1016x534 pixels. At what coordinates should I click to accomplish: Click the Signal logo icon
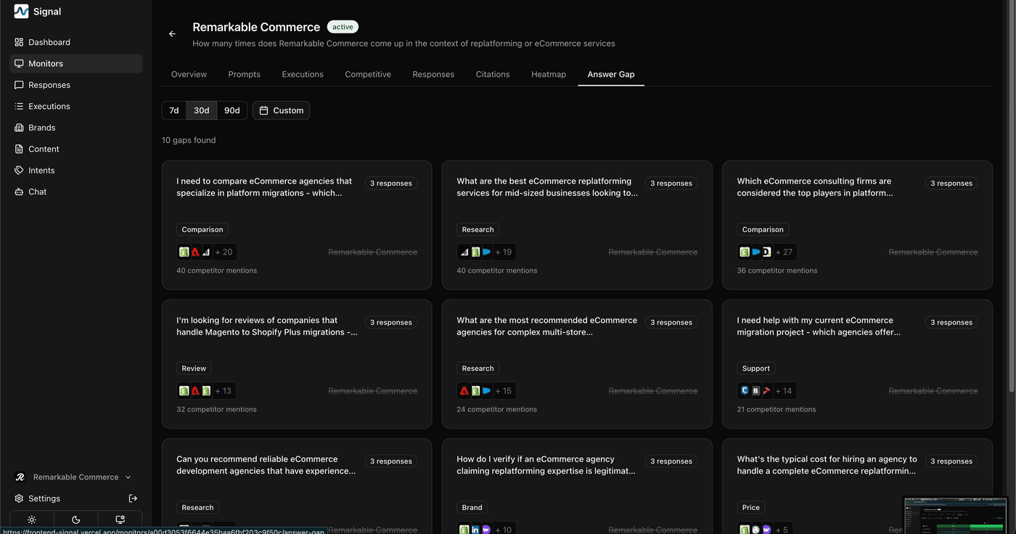tap(21, 11)
